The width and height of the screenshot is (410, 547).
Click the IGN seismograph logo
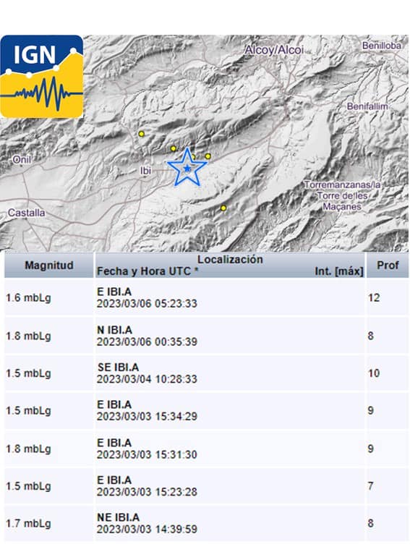pyautogui.click(x=41, y=77)
